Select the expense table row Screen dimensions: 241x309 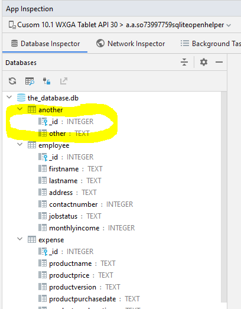click(x=112, y=240)
